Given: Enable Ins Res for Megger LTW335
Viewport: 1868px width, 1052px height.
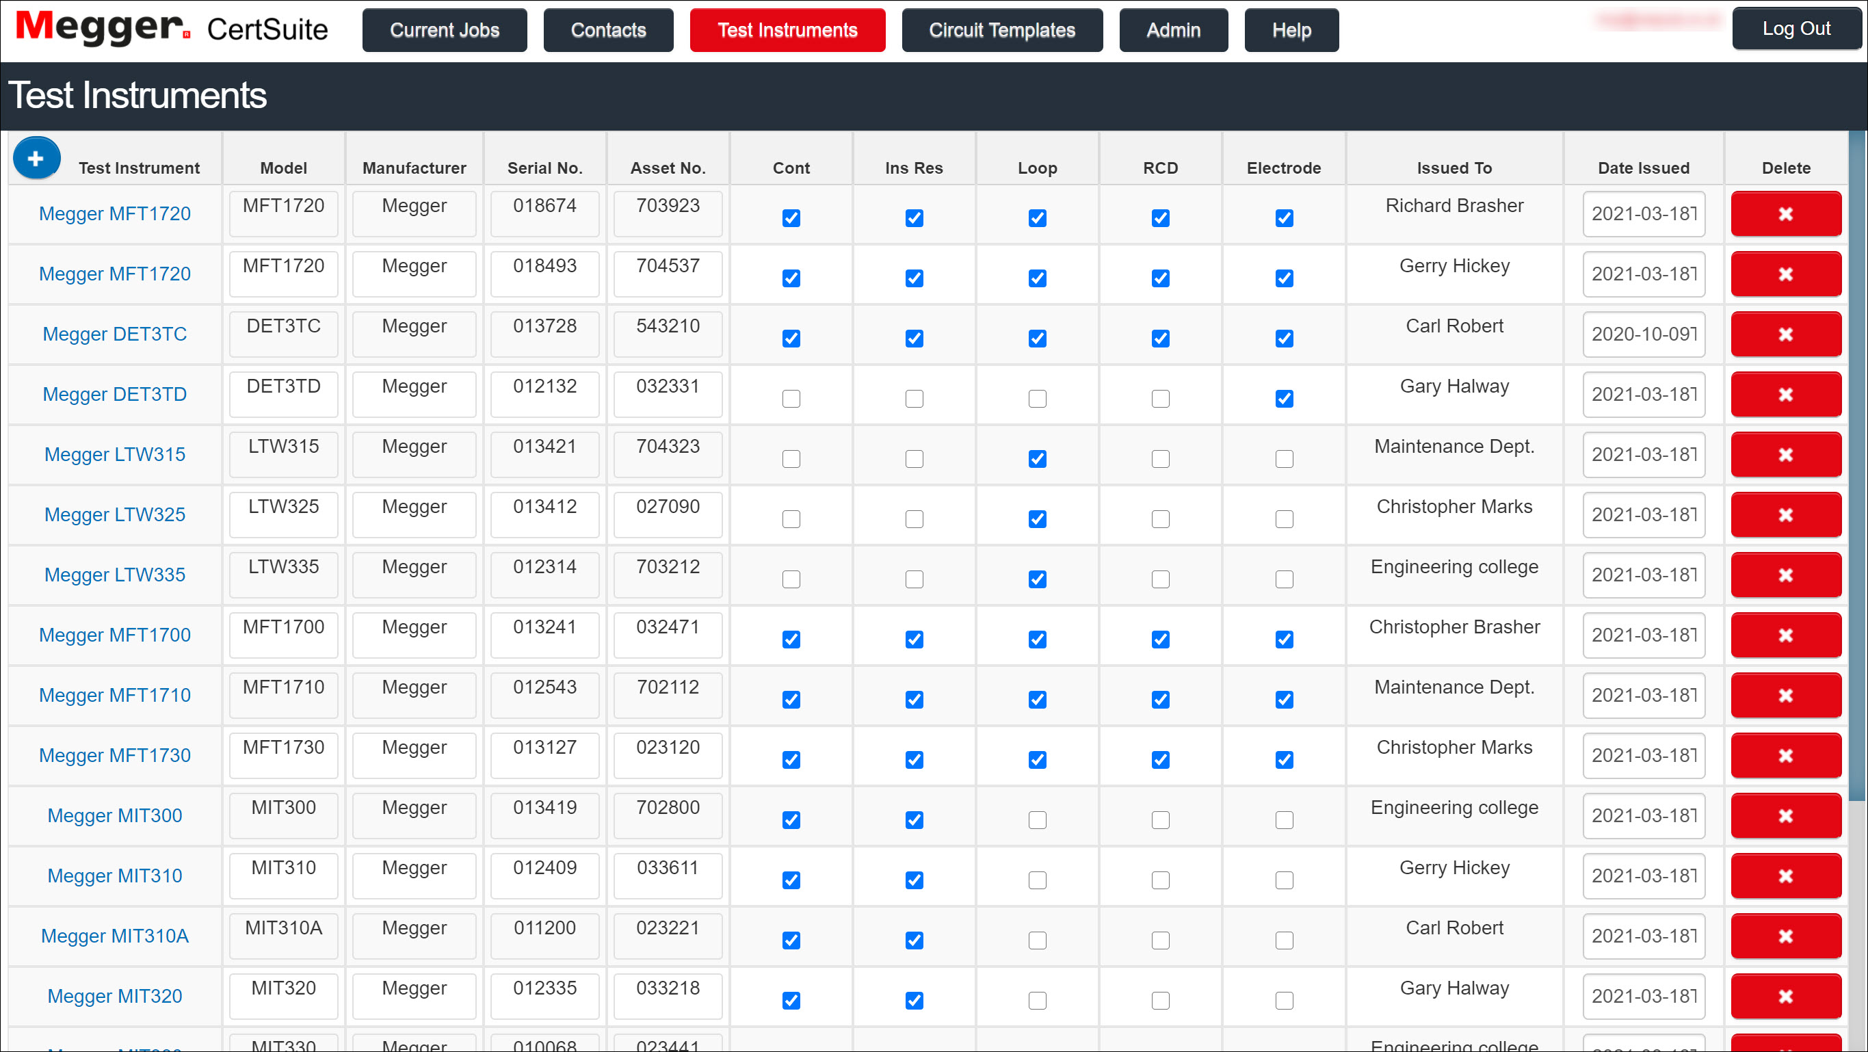Looking at the screenshot, I should tap(914, 579).
